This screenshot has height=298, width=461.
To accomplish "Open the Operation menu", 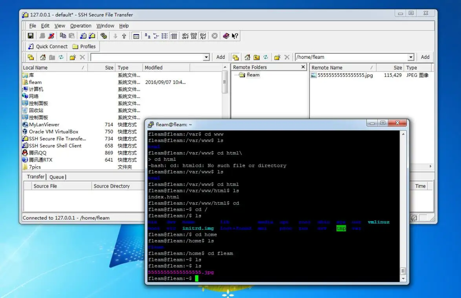I will click(81, 26).
